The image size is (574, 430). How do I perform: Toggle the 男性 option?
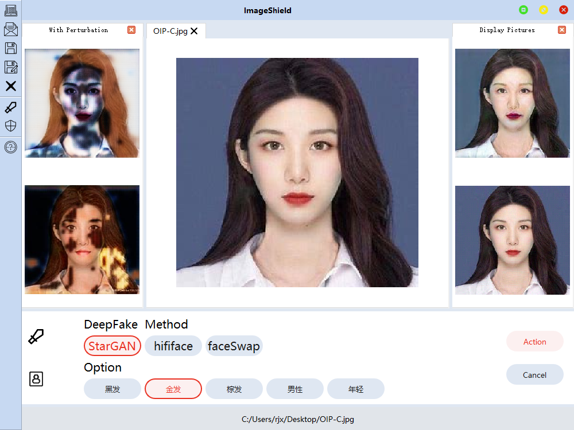(295, 389)
